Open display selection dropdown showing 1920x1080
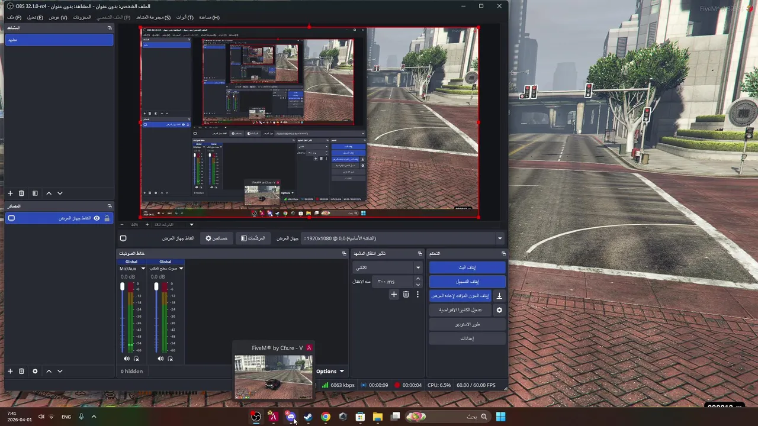Screen dimensions: 758x426 [403, 238]
